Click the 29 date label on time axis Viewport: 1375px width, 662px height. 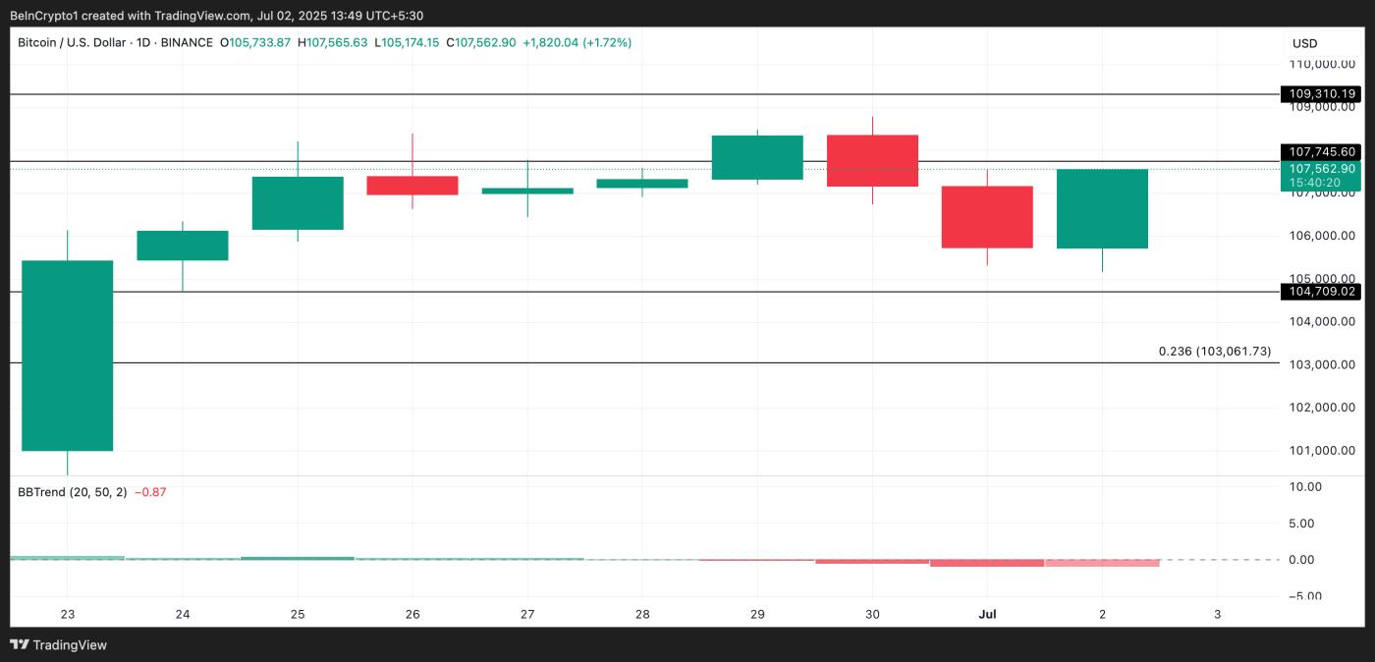coord(757,615)
